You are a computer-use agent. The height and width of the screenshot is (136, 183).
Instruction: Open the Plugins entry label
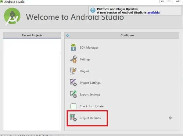pyautogui.click(x=84, y=71)
